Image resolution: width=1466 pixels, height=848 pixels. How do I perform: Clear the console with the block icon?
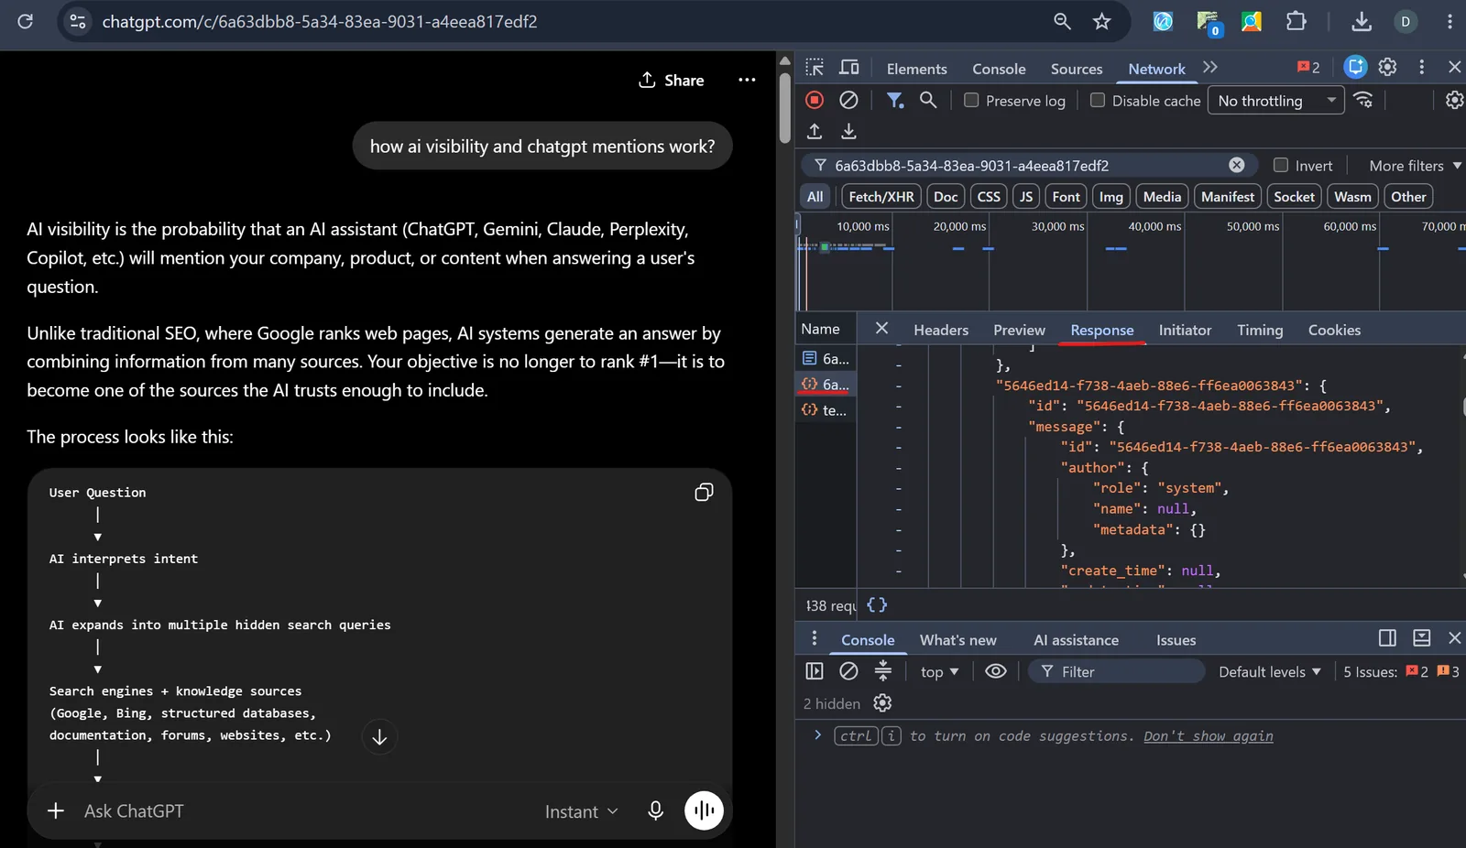(x=848, y=671)
